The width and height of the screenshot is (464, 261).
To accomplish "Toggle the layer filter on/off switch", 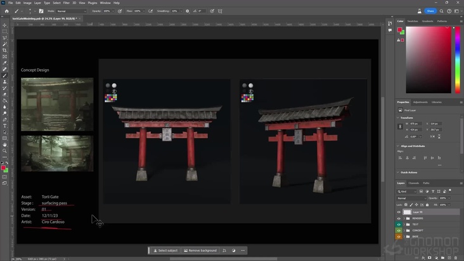I will [450, 191].
